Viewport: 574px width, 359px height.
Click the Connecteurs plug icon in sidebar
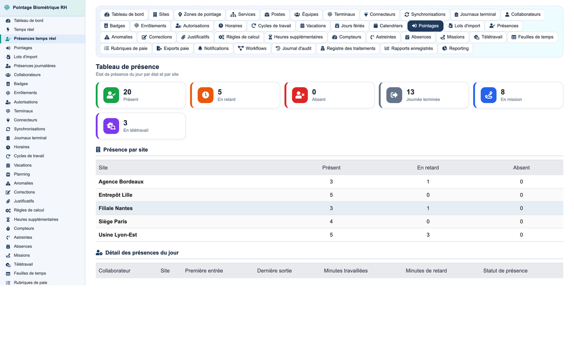pos(8,120)
